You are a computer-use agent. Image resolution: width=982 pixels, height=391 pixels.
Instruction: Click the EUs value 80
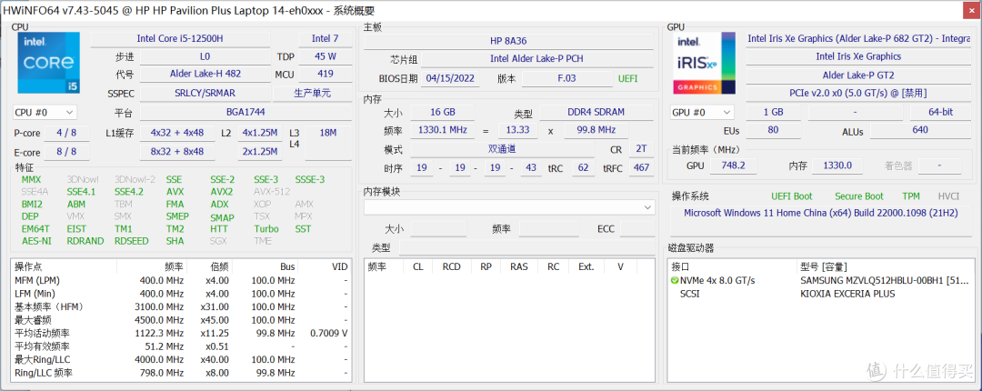pos(774,130)
